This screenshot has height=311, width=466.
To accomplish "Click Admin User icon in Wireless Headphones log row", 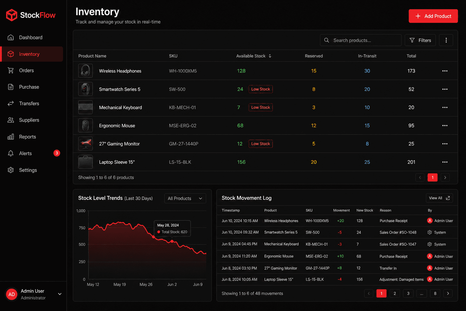I will pyautogui.click(x=430, y=221).
